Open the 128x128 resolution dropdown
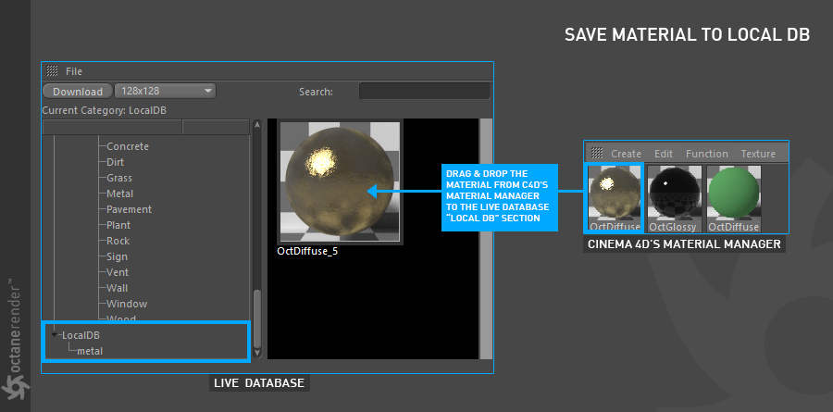Viewport: 833px width, 412px height. [165, 91]
